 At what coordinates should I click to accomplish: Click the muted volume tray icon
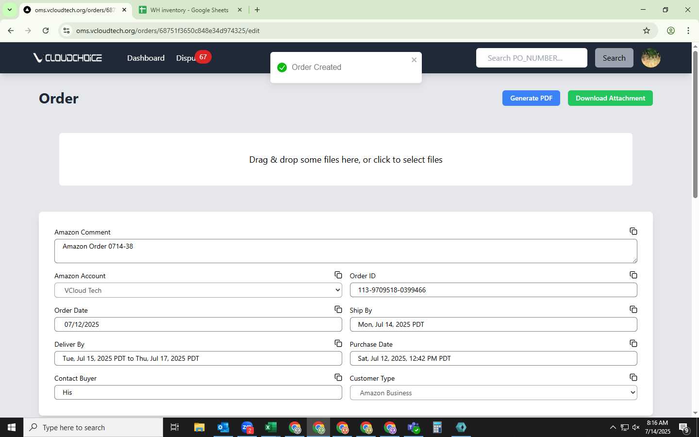coord(636,427)
